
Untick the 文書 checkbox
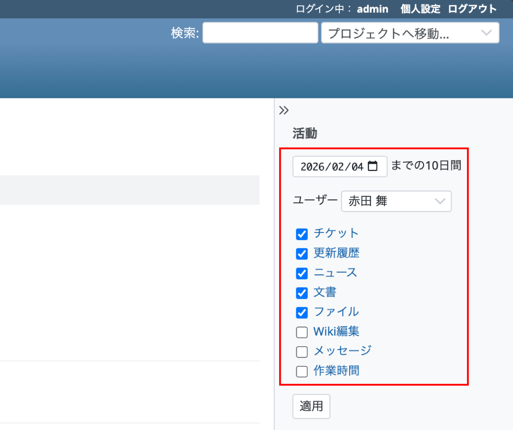coord(302,293)
